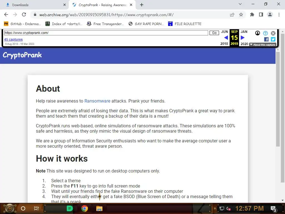Screen dimensions: 285x214
Task: Open the 45 captures link
Action: tap(13, 40)
